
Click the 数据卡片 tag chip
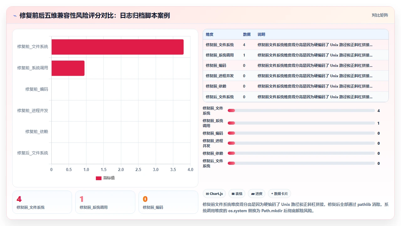point(279,194)
